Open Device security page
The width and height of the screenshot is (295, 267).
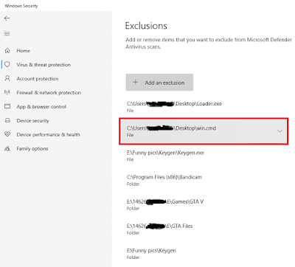click(x=32, y=121)
